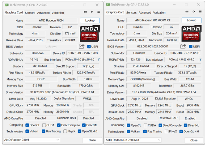Switch to the Sensors tab in the Radeon 780M window
The height and width of the screenshot is (146, 207).
pos(30,13)
